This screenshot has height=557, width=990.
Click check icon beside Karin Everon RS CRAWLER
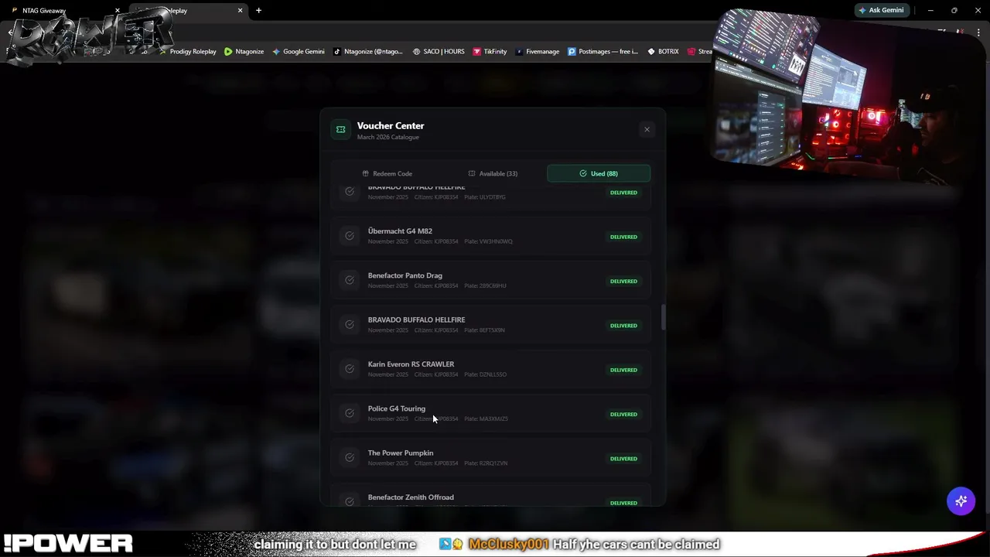(x=350, y=369)
